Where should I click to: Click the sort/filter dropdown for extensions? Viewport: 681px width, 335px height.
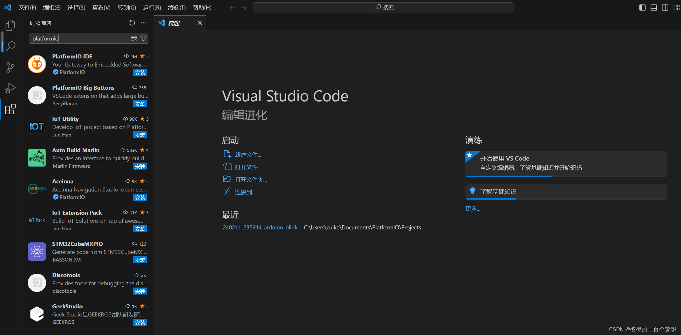(143, 38)
